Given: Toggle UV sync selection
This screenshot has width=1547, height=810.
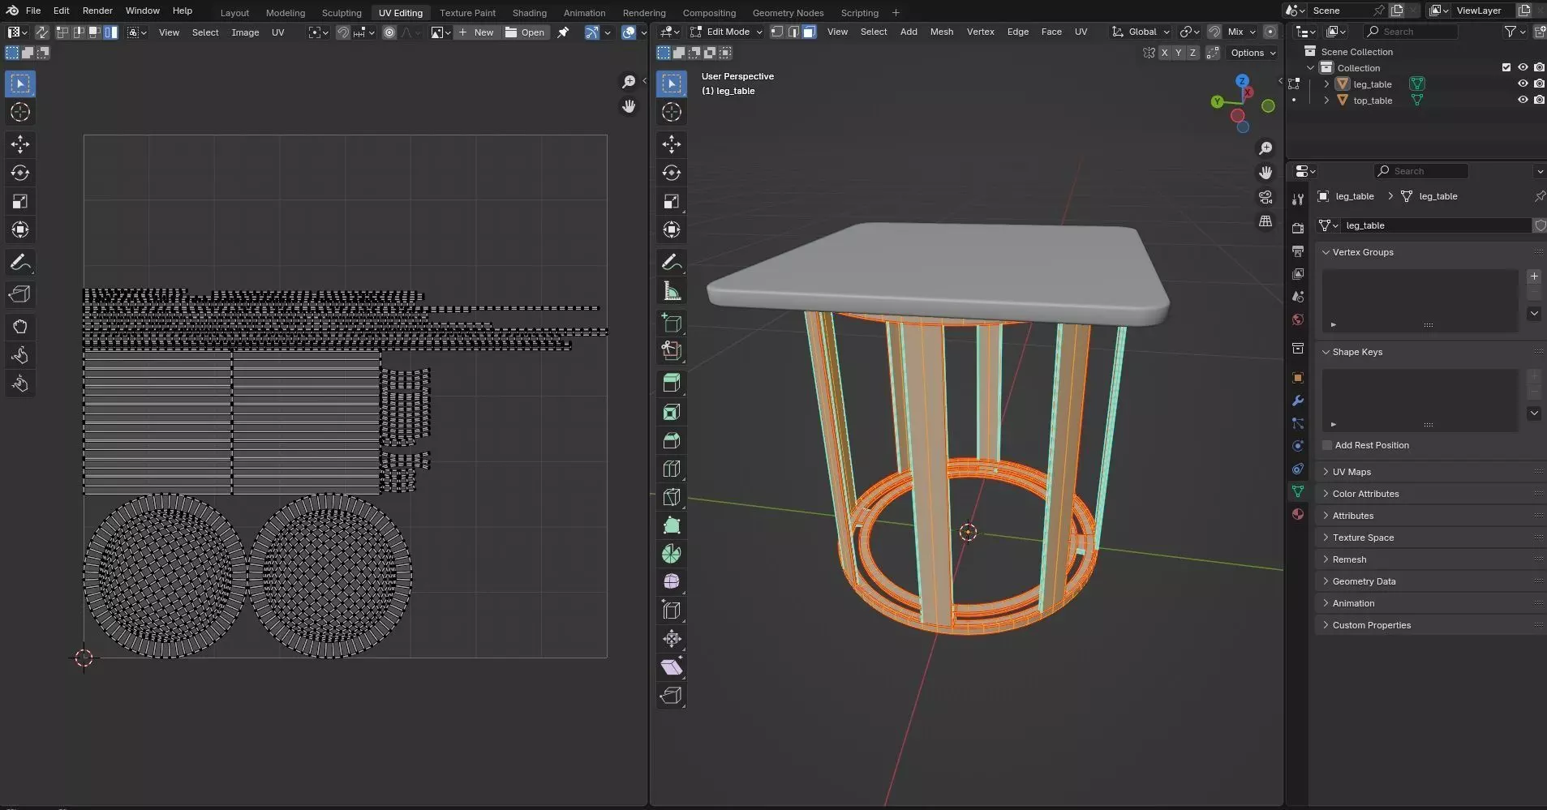Looking at the screenshot, I should coord(41,32).
